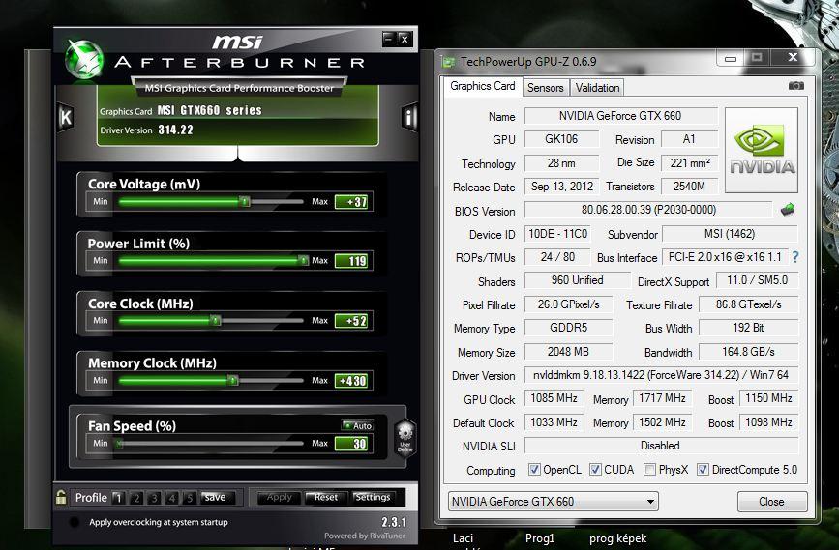Select the Prog1 desktop item
This screenshot has width=839, height=550.
540,538
